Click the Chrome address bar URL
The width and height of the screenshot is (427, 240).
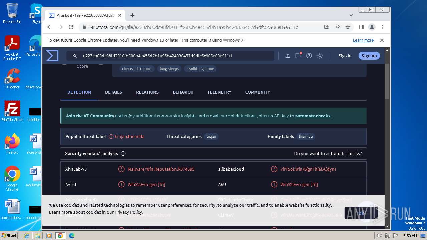(x=194, y=27)
